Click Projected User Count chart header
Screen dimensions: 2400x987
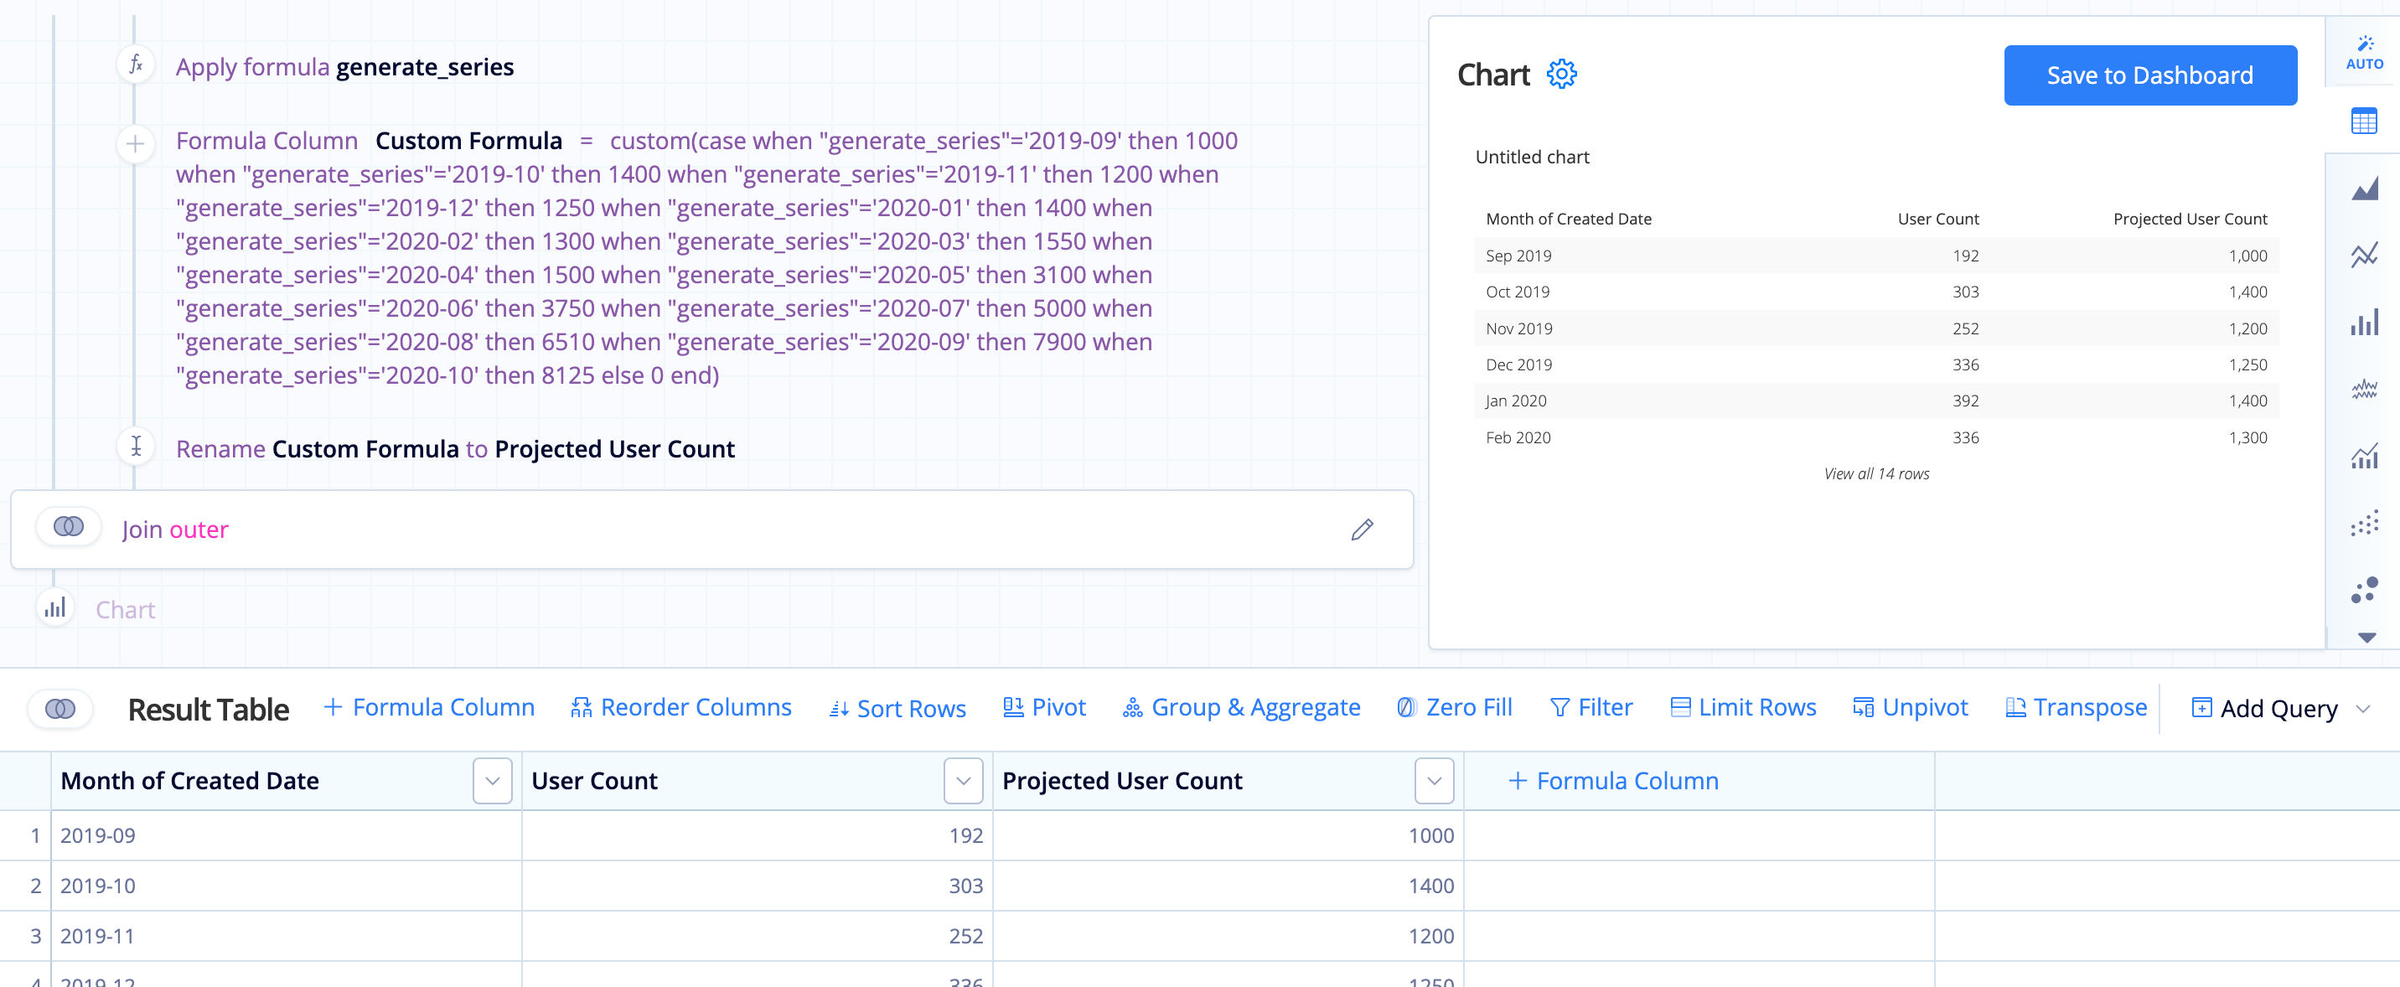point(2190,219)
